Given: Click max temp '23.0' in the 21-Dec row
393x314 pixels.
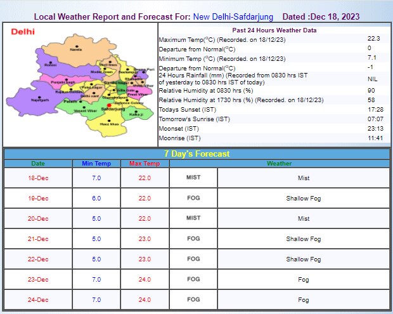Looking at the screenshot, I should pyautogui.click(x=145, y=239).
